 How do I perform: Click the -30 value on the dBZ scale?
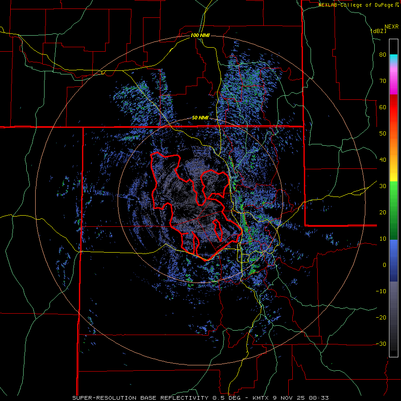381,344
